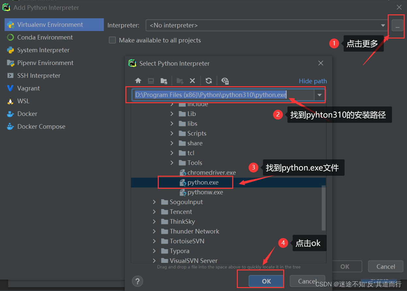Close the Add Python Interpreter window
This screenshot has height=291, width=407.
pyautogui.click(x=399, y=7)
